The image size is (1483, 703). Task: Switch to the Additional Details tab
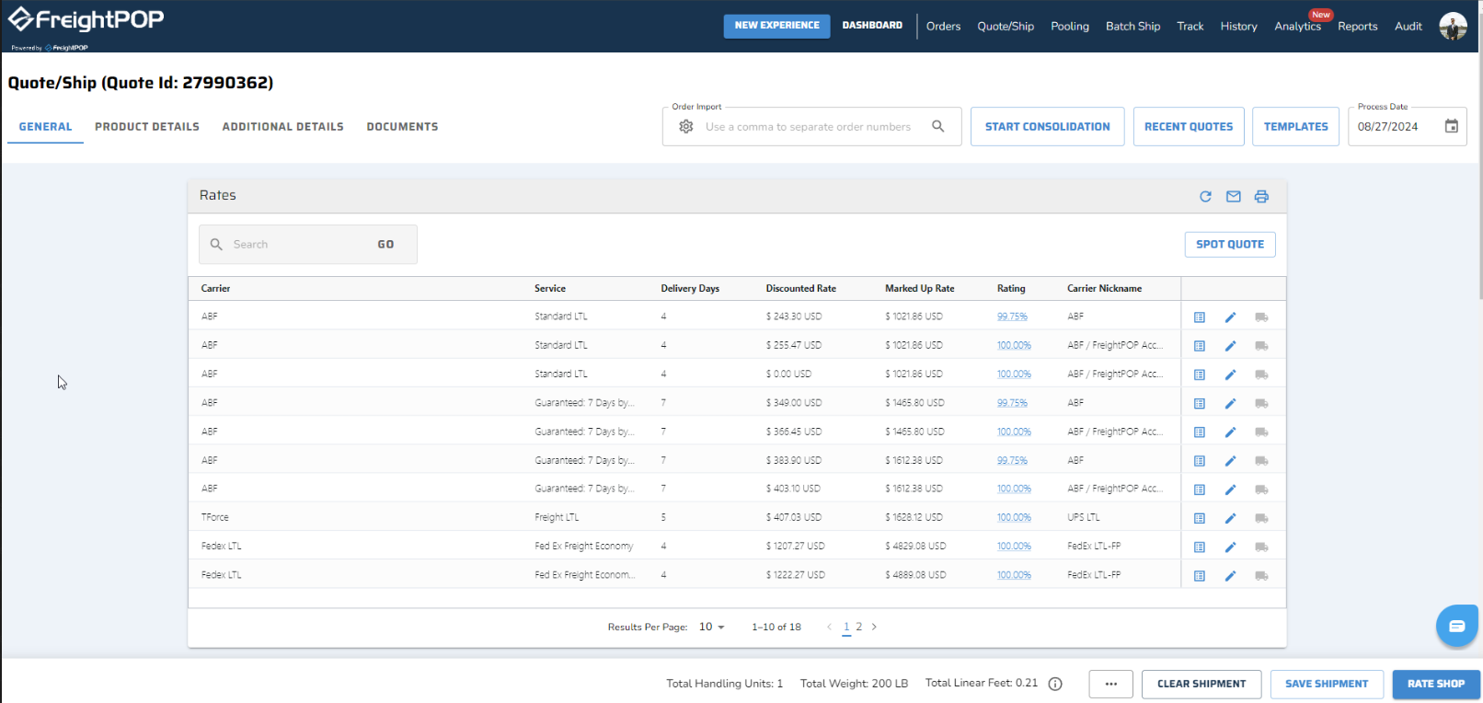(283, 127)
